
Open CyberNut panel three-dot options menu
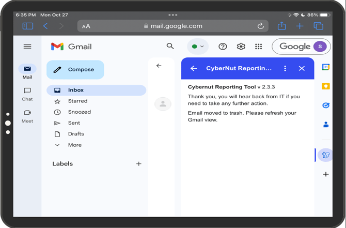click(285, 68)
